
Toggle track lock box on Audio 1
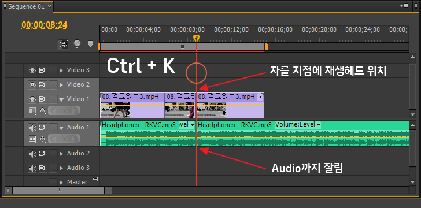[x=53, y=128]
